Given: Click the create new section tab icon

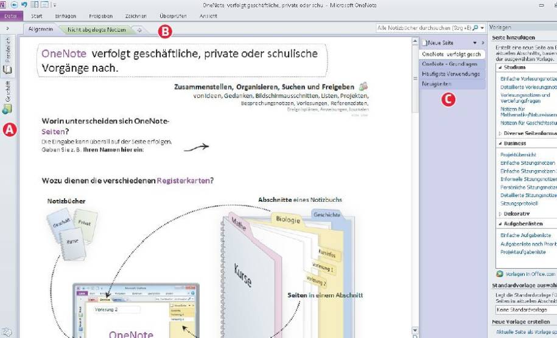Looking at the screenshot, I should click(139, 30).
